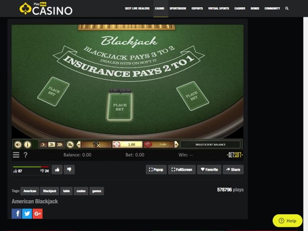Image resolution: width=308 pixels, height=231 pixels.
Task: Select the slow game speed arrow
Action: 43,145
